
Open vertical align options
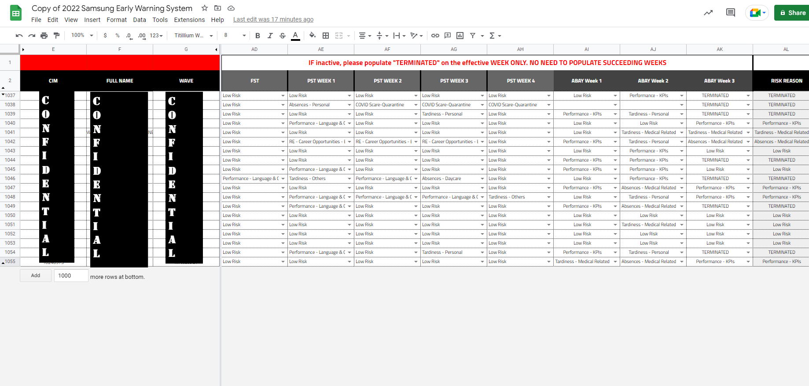pyautogui.click(x=382, y=36)
